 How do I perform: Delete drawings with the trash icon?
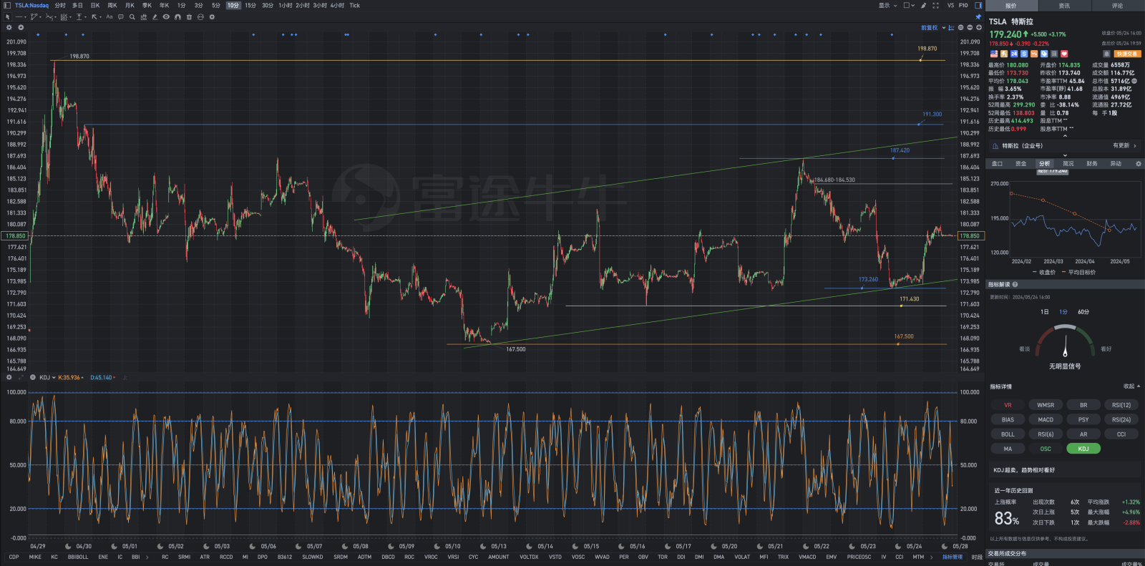pos(189,16)
